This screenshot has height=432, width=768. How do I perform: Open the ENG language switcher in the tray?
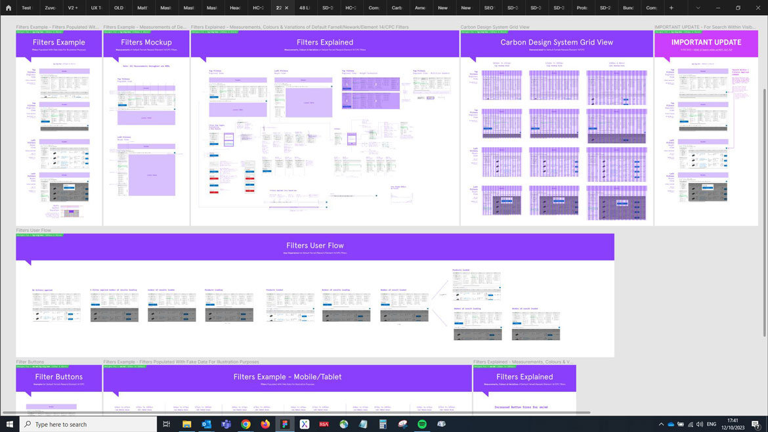pyautogui.click(x=712, y=423)
